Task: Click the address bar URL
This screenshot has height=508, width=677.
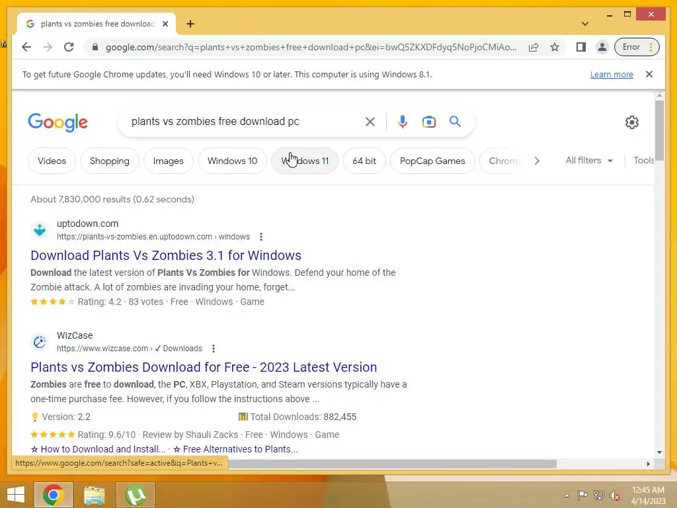Action: 311,47
